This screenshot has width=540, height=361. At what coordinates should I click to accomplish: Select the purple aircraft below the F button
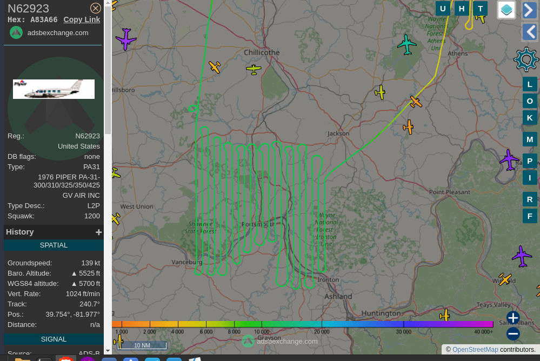522,256
